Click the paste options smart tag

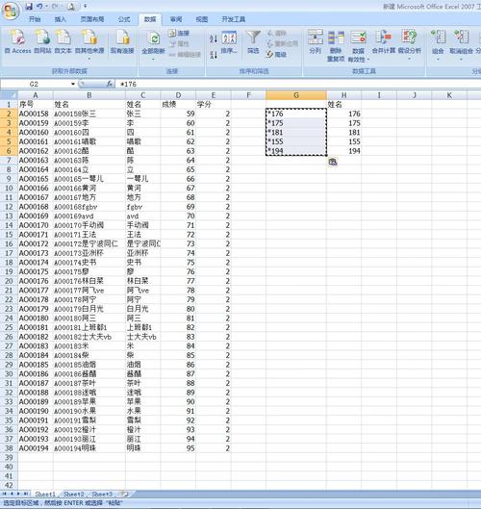333,162
